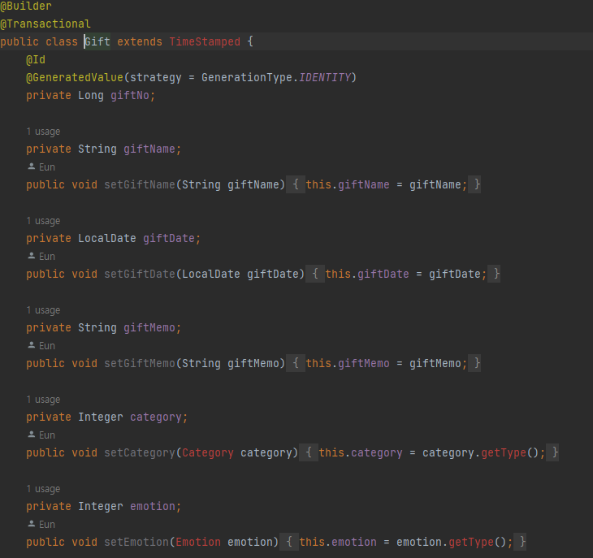Click the setGiftDate method name
The image size is (593, 558).
click(x=140, y=274)
